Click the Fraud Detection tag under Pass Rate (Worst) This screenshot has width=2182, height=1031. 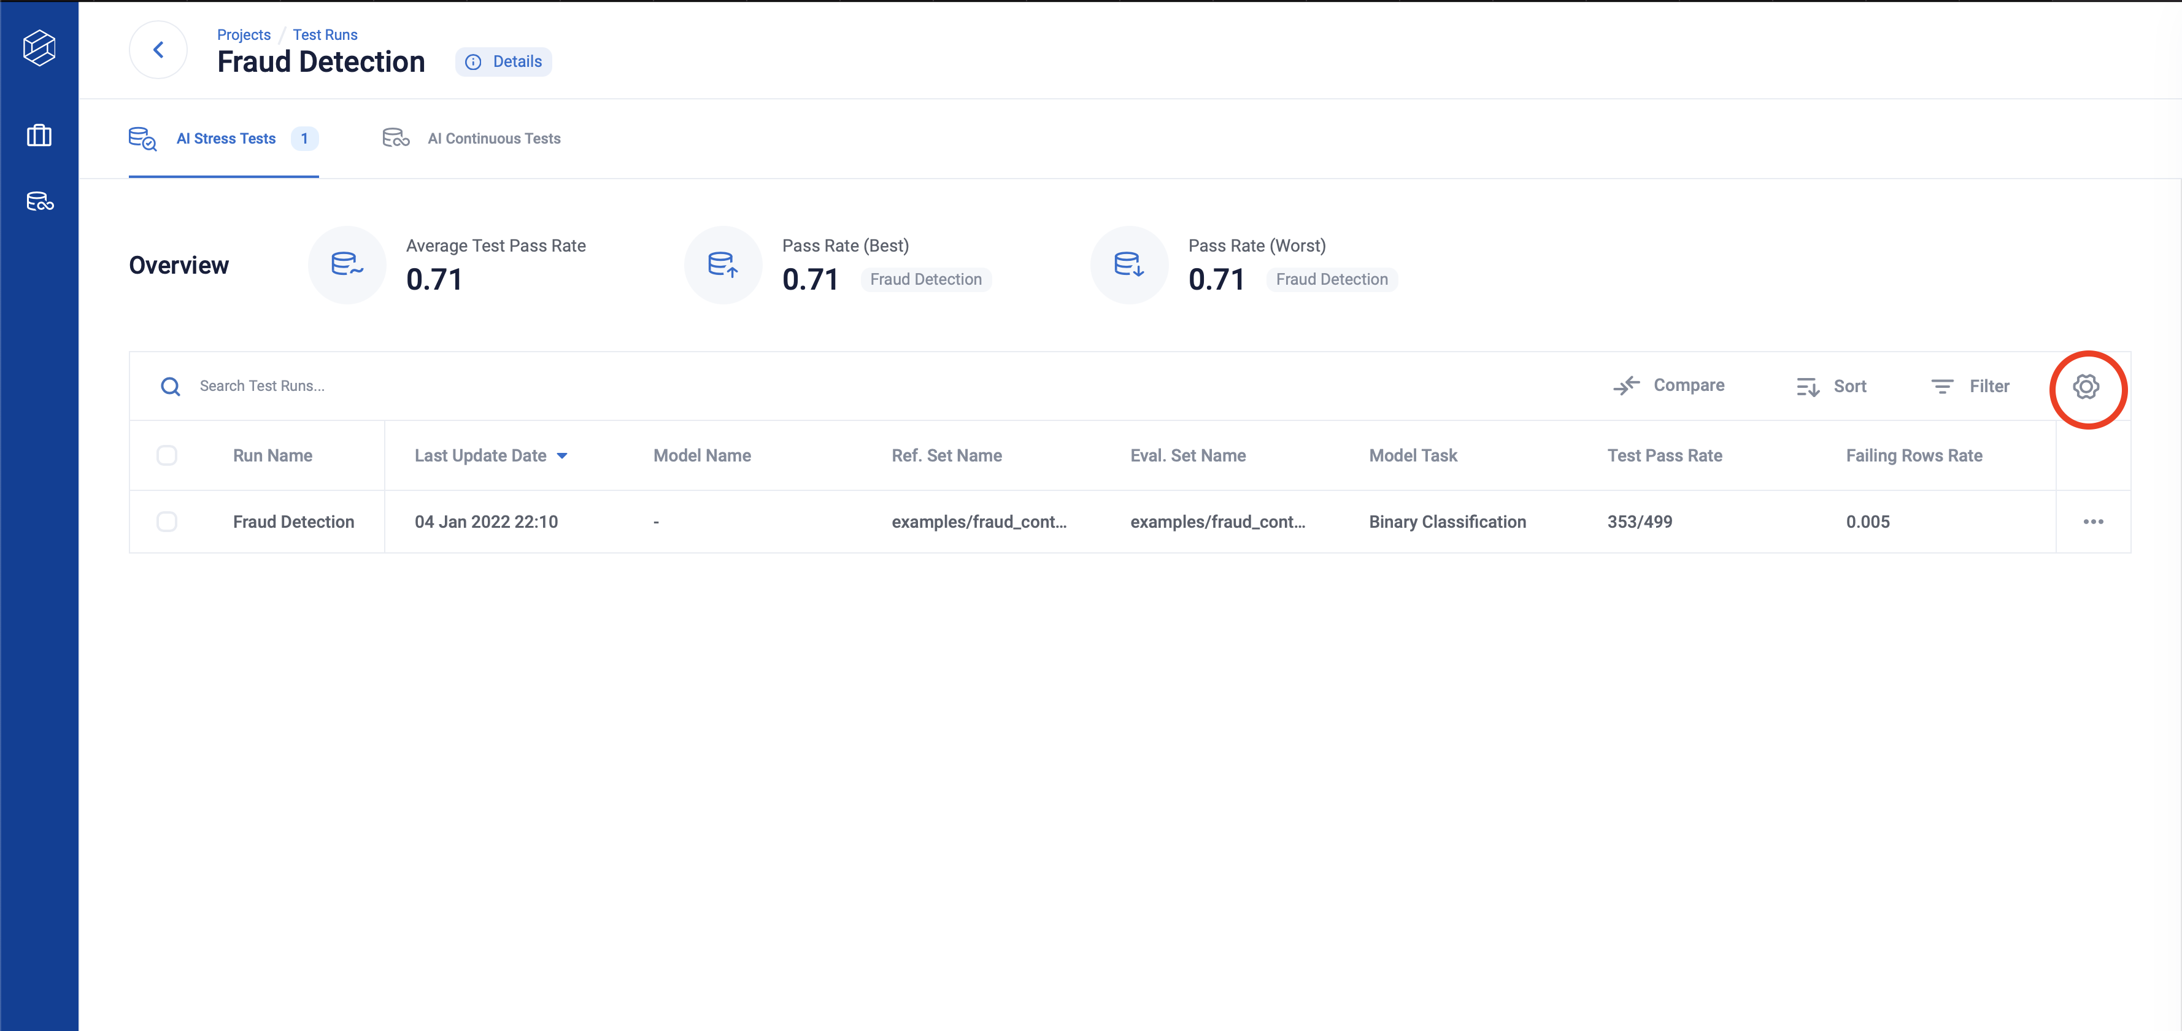point(1332,280)
